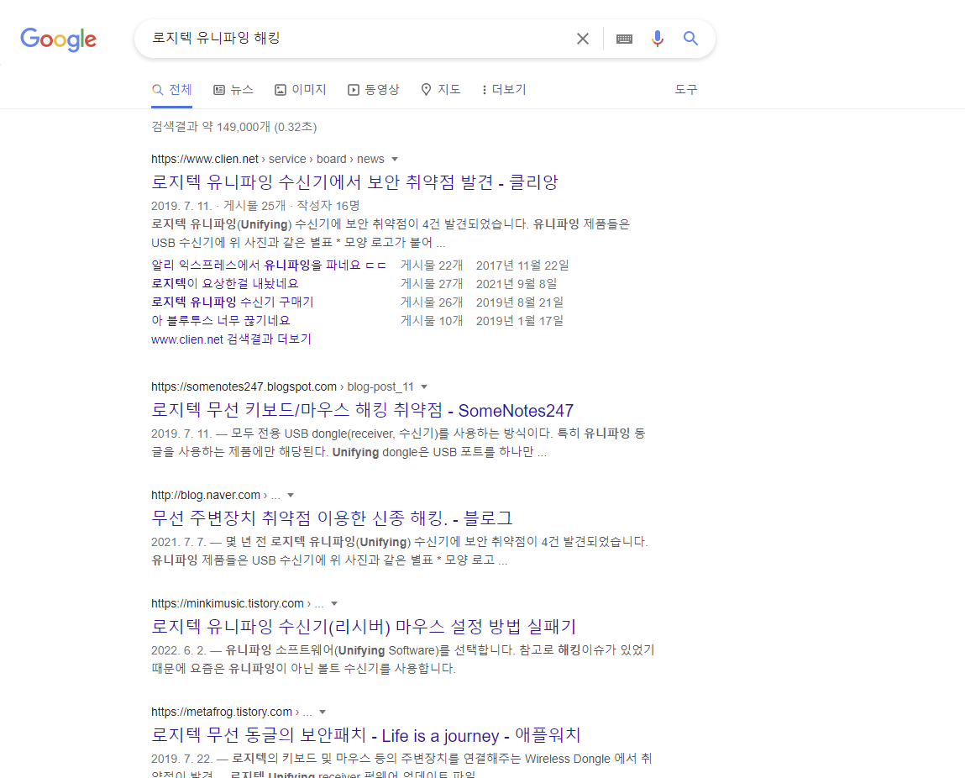The height and width of the screenshot is (778, 965).
Task: Open the 도구 search tools
Action: pos(685,90)
